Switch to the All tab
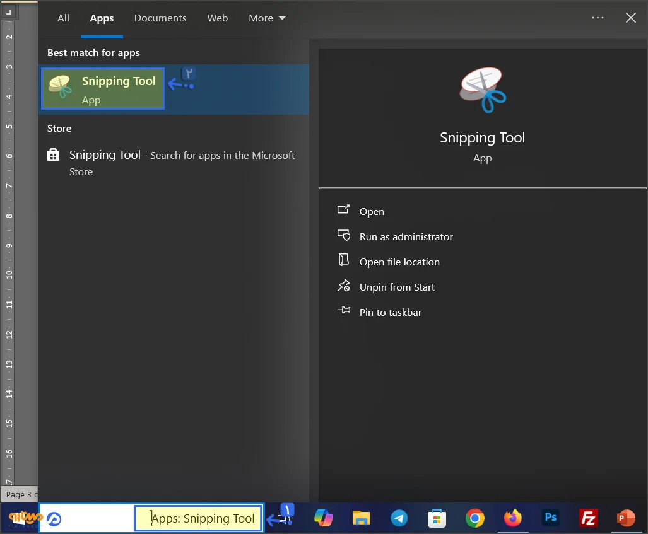The width and height of the screenshot is (648, 534). click(x=63, y=18)
